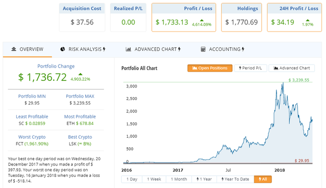Click the lightning icon in Period P/L button
326x188 pixels.
(x=240, y=68)
